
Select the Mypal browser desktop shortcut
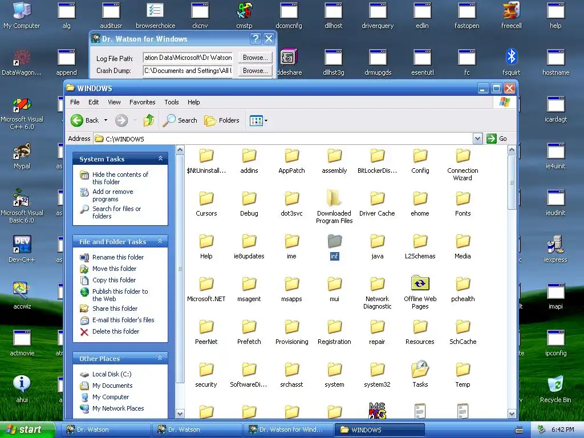22,156
